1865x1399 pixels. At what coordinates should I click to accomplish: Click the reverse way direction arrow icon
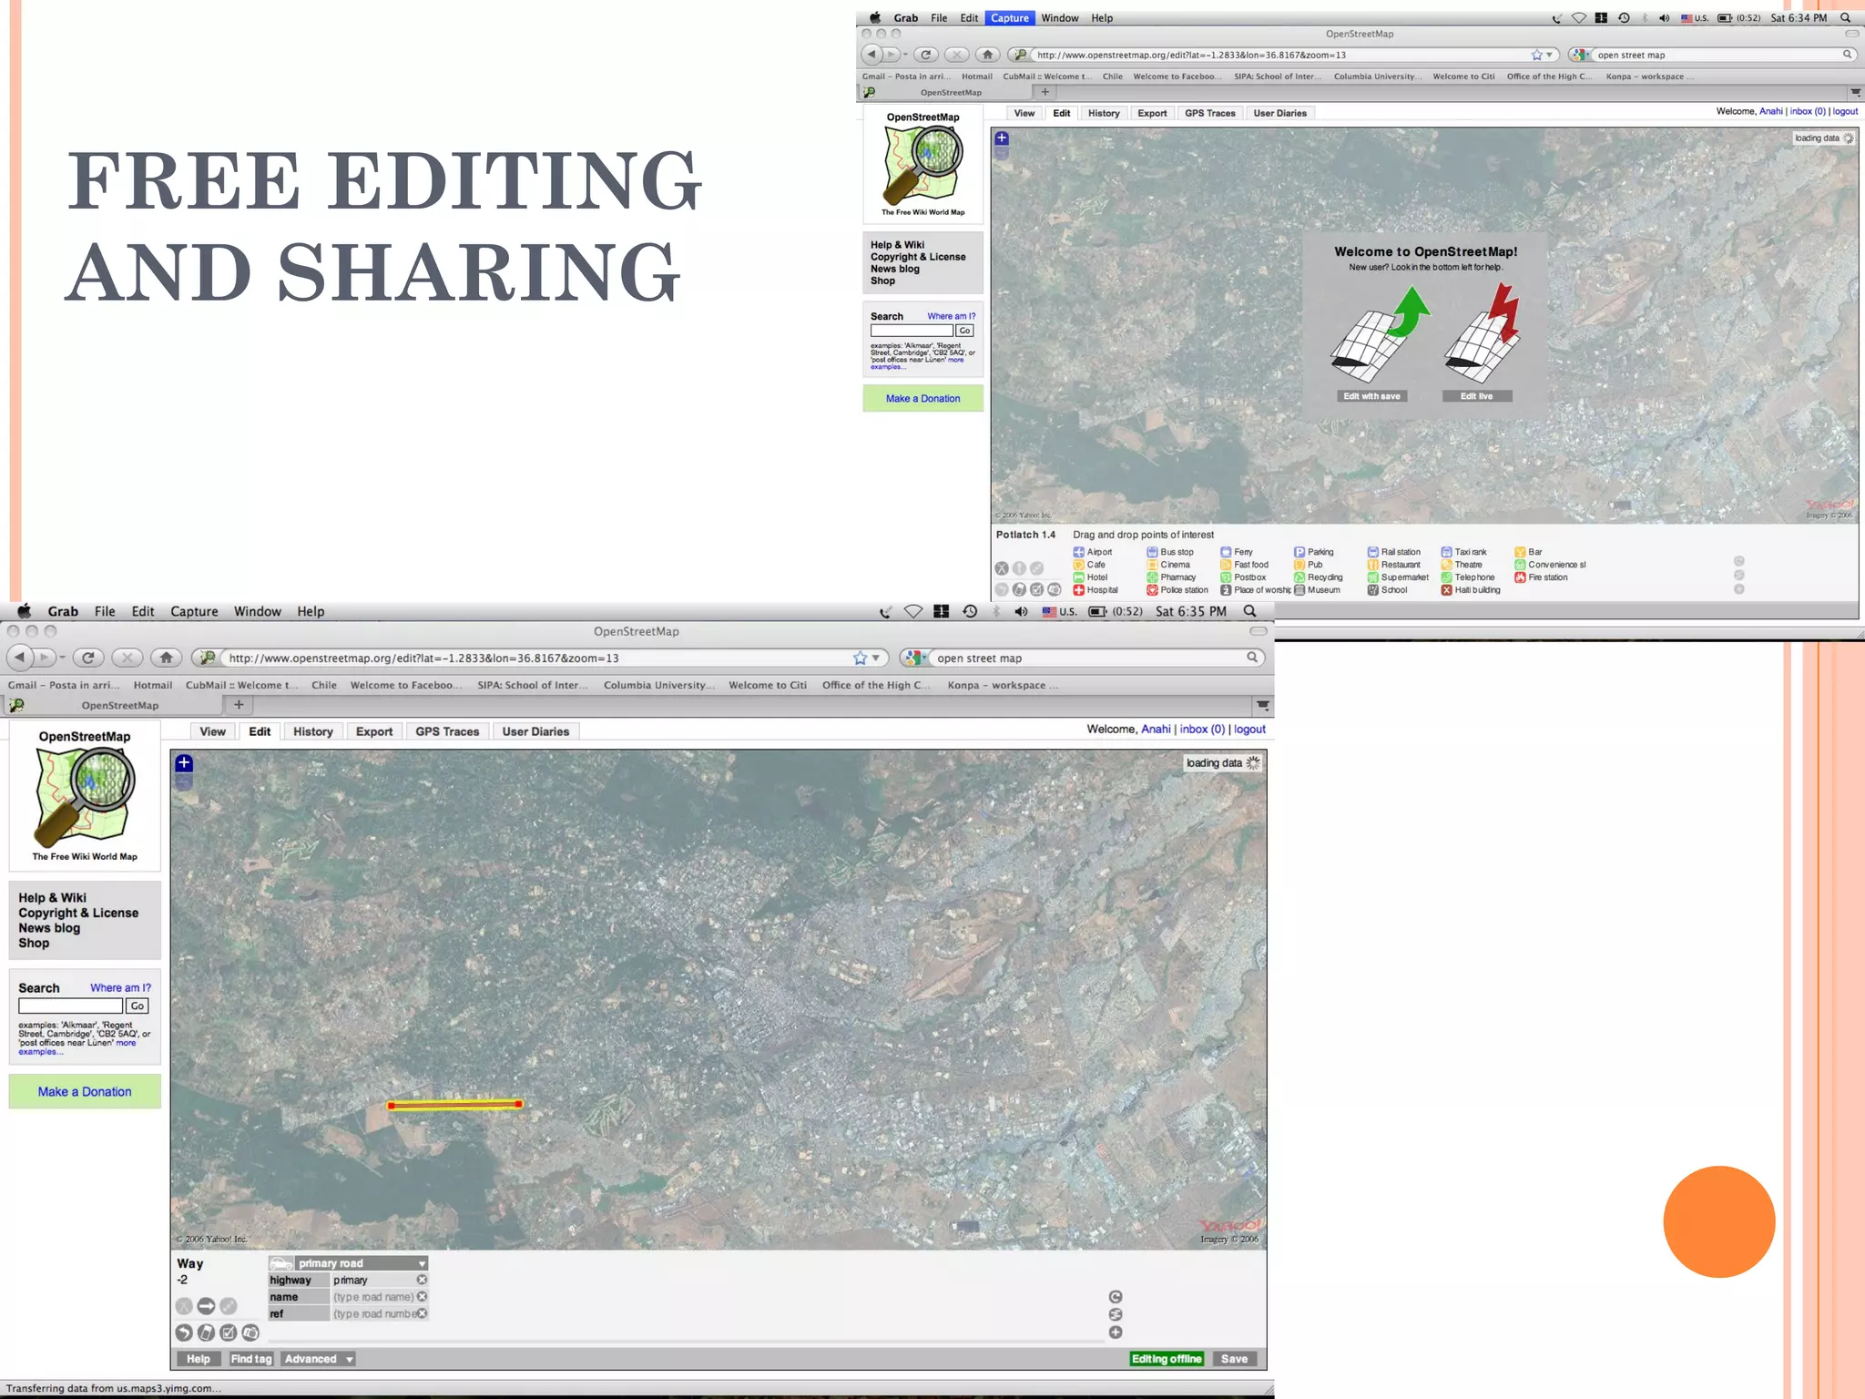[206, 1306]
